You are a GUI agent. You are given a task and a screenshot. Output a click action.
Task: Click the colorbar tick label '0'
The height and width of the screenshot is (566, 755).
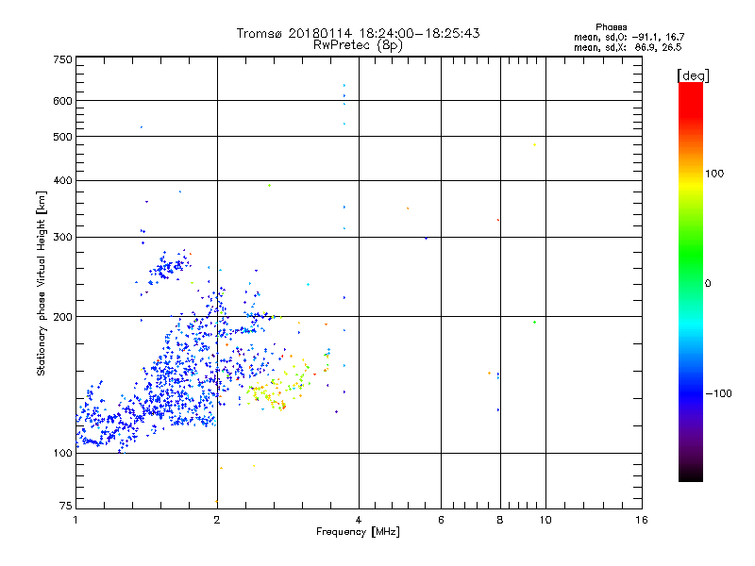[708, 284]
